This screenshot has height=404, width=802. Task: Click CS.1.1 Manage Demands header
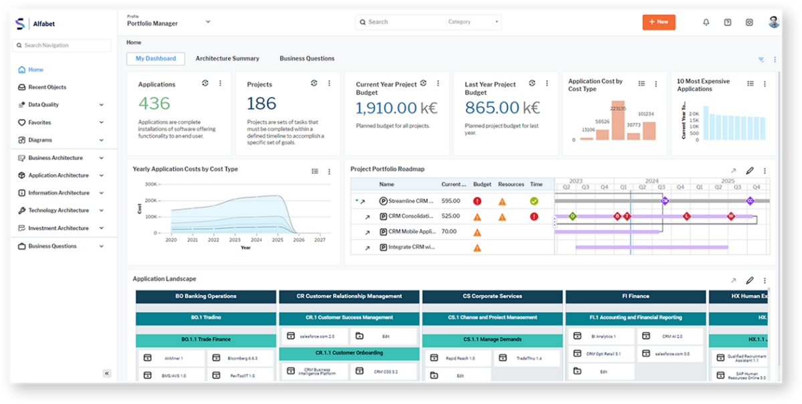point(493,340)
